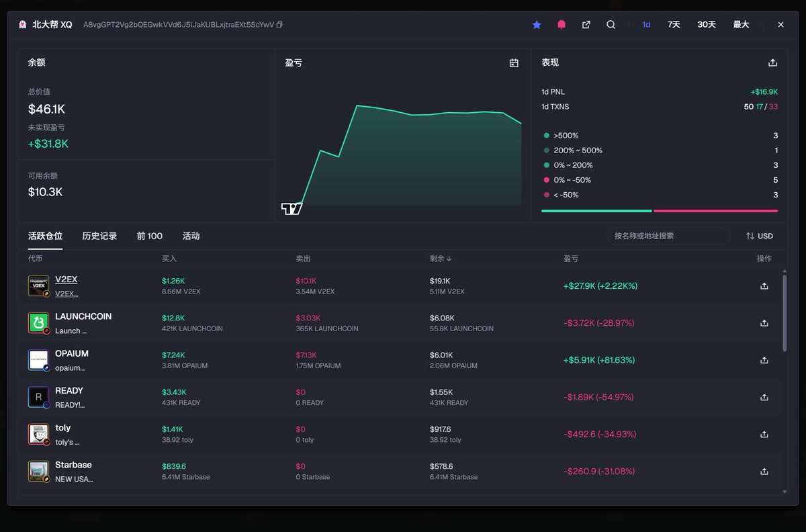Viewport: 806px width, 532px height.
Task: Click LAUNCHCOIN loss -$3.72K (-28.97%)
Action: 599,323
